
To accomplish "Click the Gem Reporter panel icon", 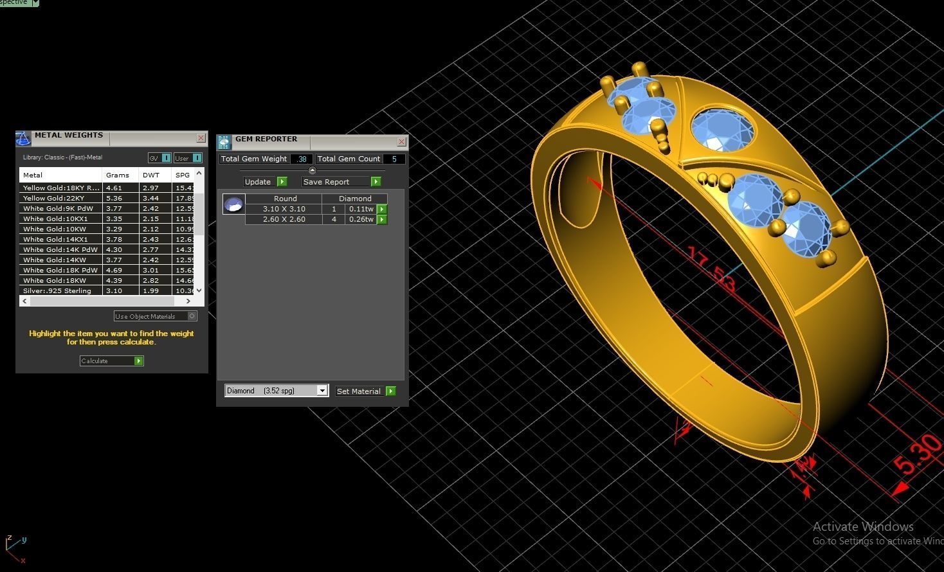I will pyautogui.click(x=224, y=142).
